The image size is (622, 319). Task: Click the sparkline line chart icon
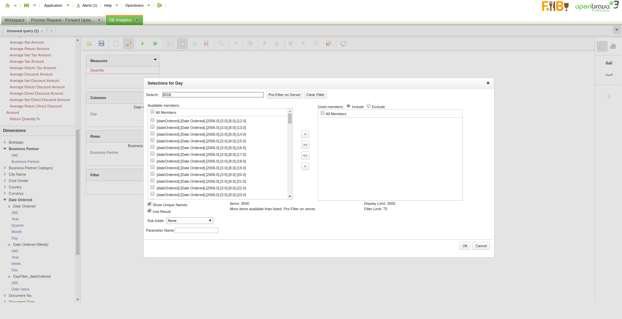coord(609,75)
